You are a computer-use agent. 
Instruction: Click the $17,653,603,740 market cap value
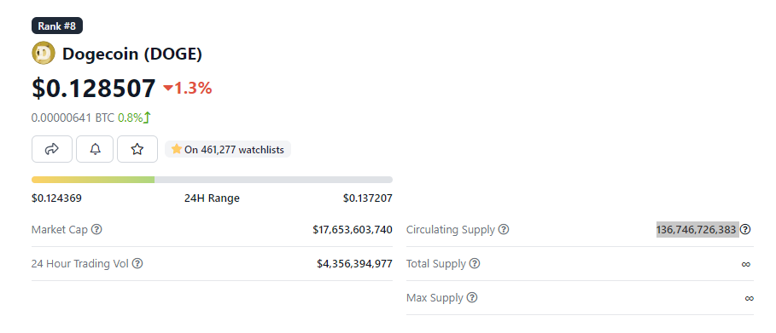point(353,230)
